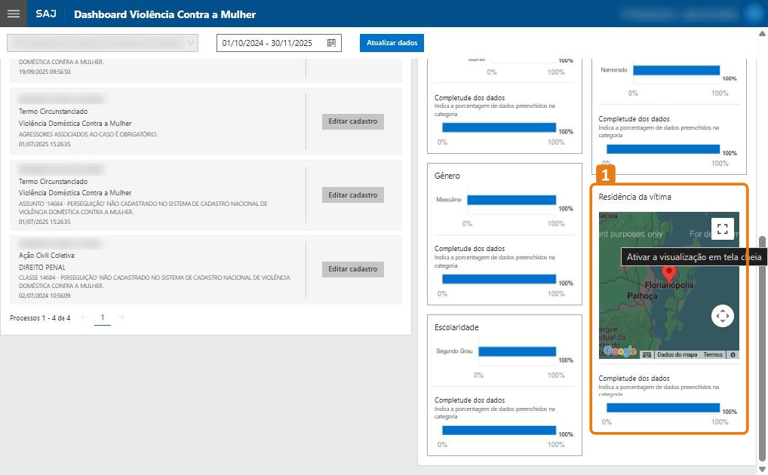Viewport: 768px width, 475px height.
Task: Go to previous page of processes
Action: point(84,317)
